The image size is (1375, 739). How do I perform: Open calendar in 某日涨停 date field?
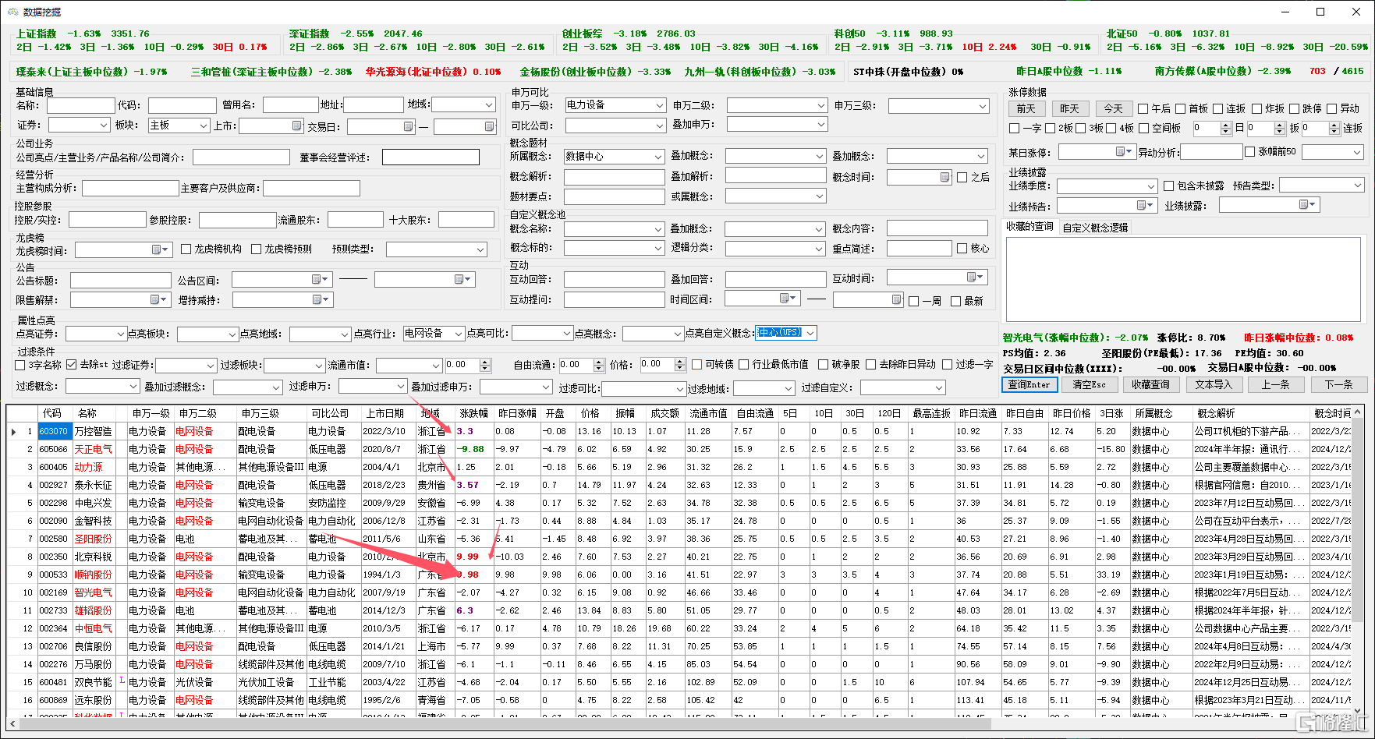(x=1123, y=152)
